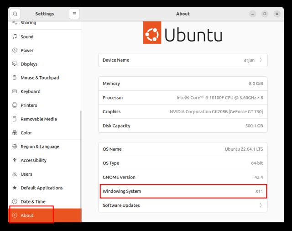
Task: Click the Device Name row label
Action: tap(116, 60)
